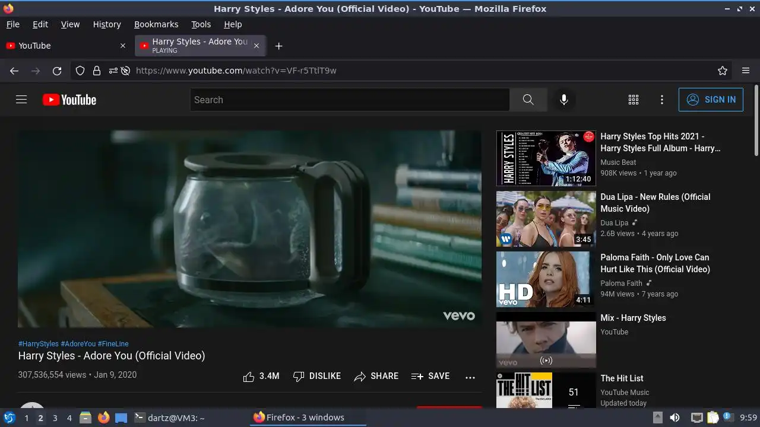Click 'Mix - Harry Styles' title
760x427 pixels.
(633, 318)
